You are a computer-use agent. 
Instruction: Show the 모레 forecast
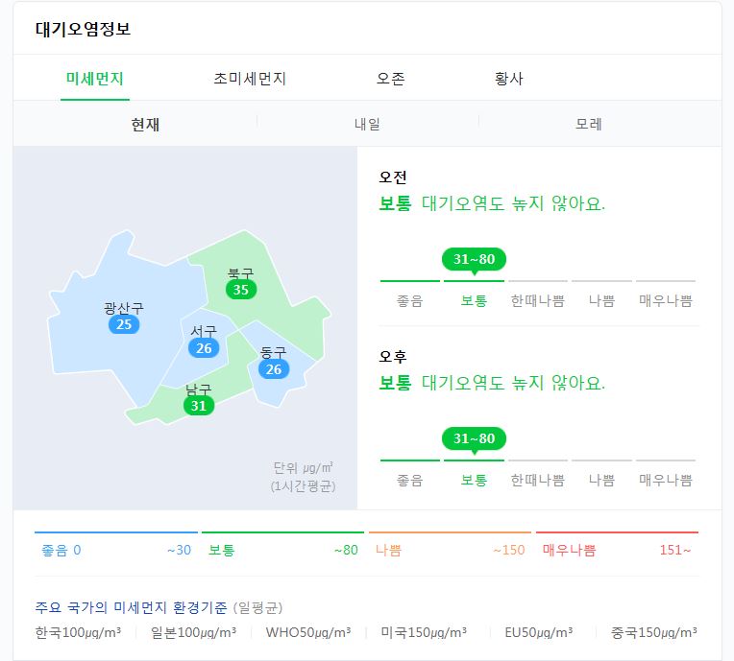click(x=588, y=125)
